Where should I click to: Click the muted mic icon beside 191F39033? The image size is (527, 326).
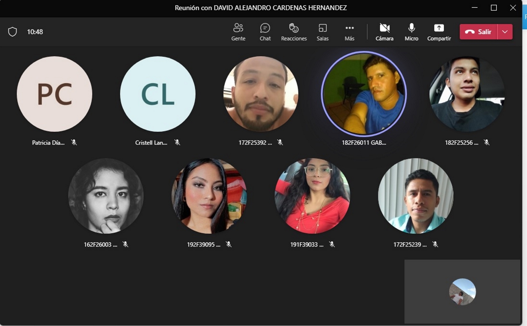[332, 244]
